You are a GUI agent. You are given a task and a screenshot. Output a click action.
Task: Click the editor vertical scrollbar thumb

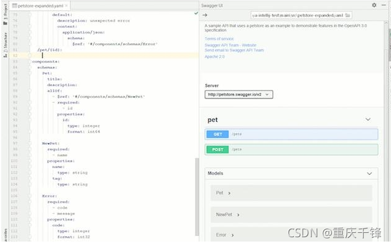pos(197,197)
